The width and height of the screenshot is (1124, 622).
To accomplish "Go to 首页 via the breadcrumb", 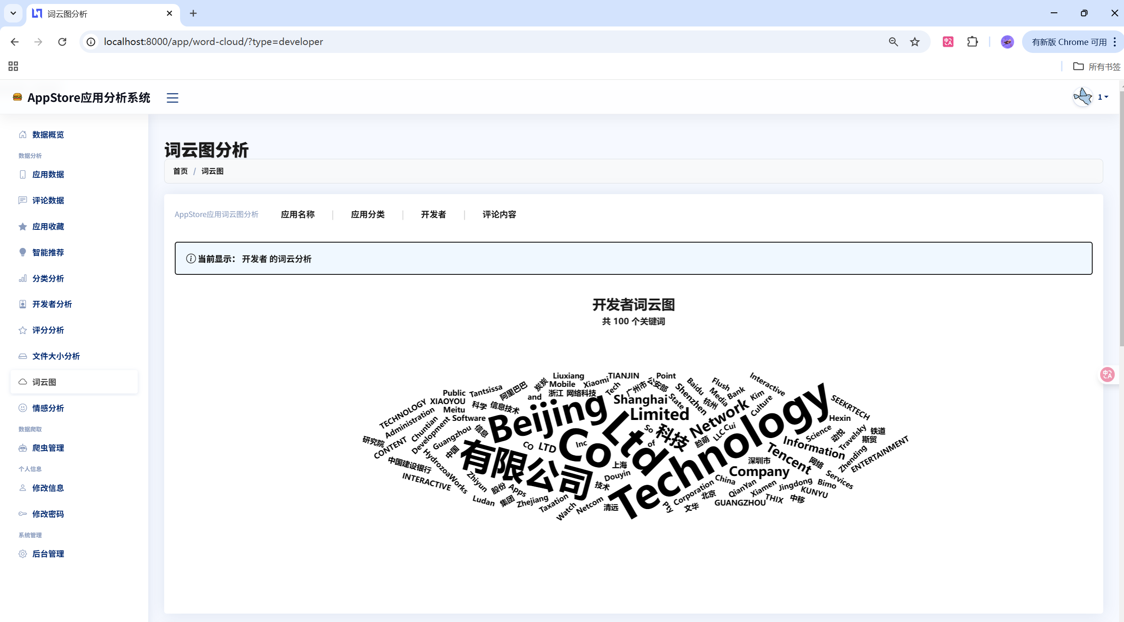I will click(x=180, y=171).
